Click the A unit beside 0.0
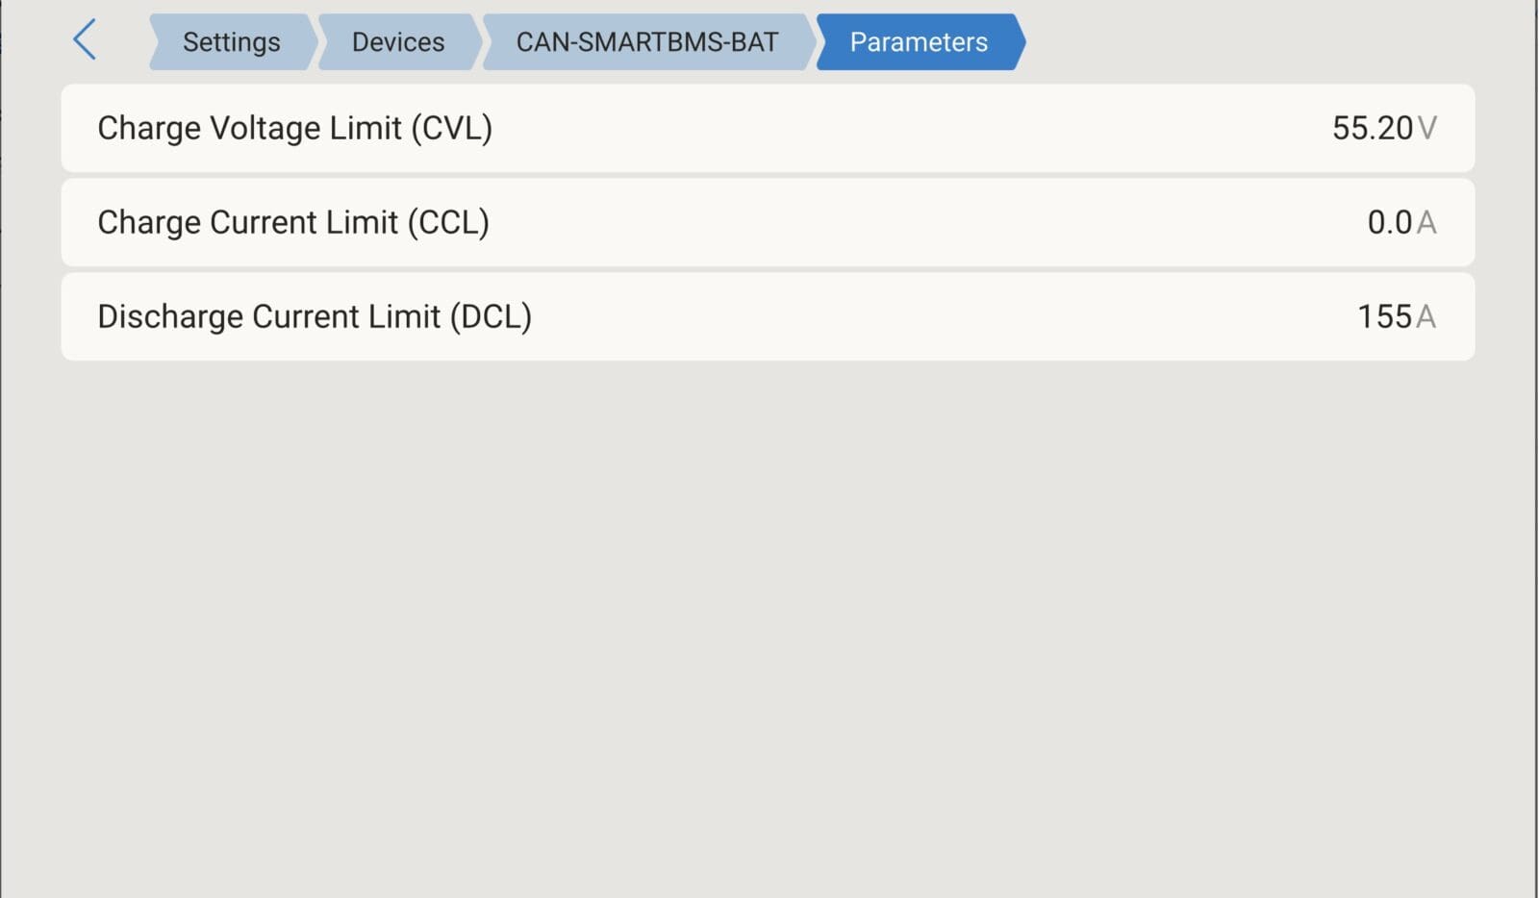 pos(1427,222)
